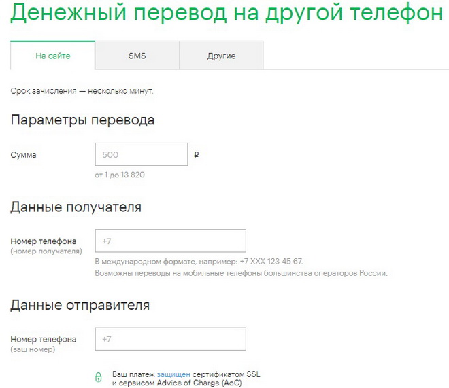Switch to the "На сайте" tab

[x=52, y=56]
